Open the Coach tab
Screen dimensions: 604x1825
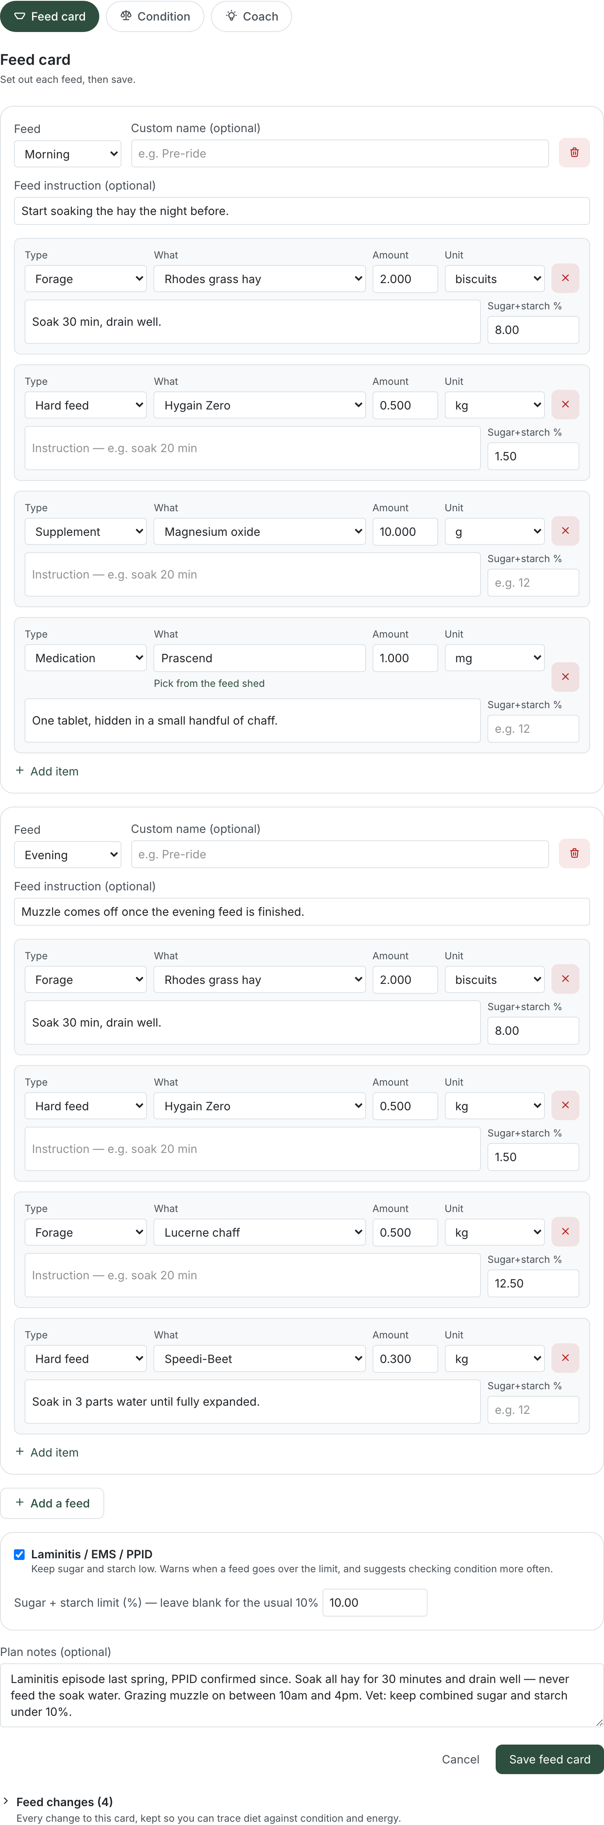pyautogui.click(x=251, y=16)
